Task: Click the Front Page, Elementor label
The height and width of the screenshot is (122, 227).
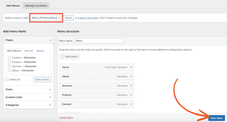Action: point(116,67)
